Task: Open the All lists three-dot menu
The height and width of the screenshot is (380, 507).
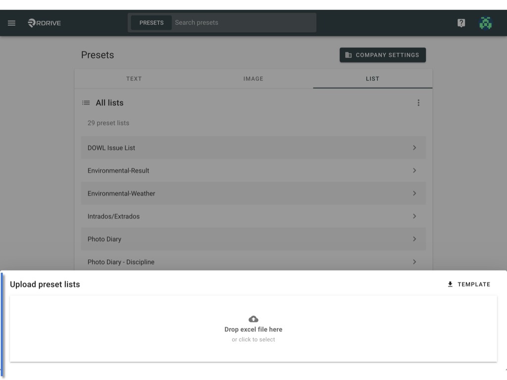Action: click(418, 103)
